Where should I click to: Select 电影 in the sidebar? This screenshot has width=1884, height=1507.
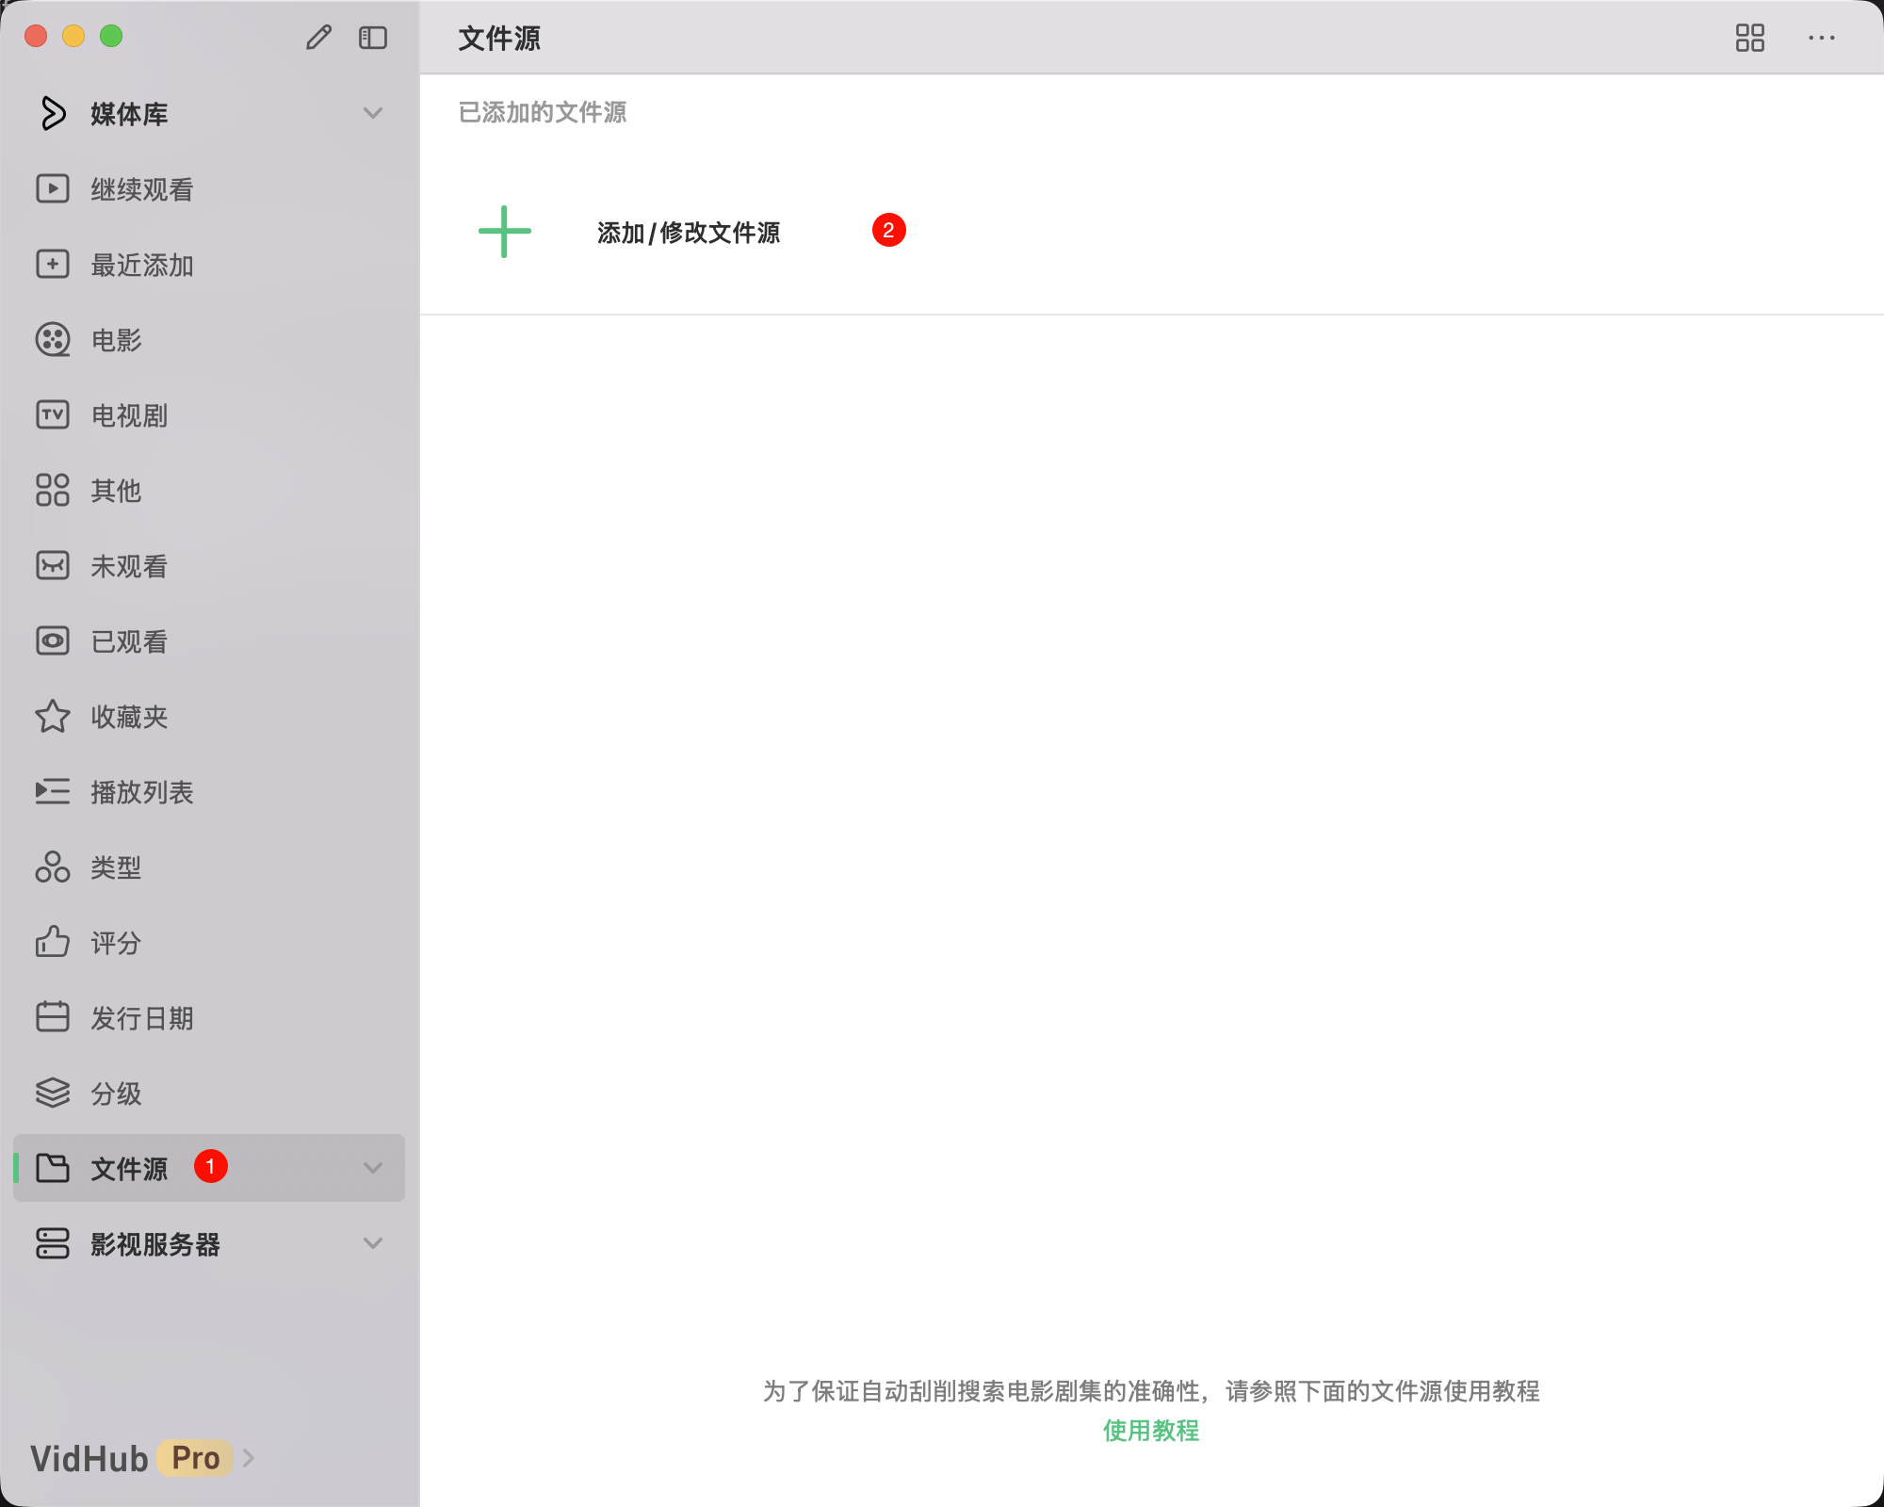[113, 340]
